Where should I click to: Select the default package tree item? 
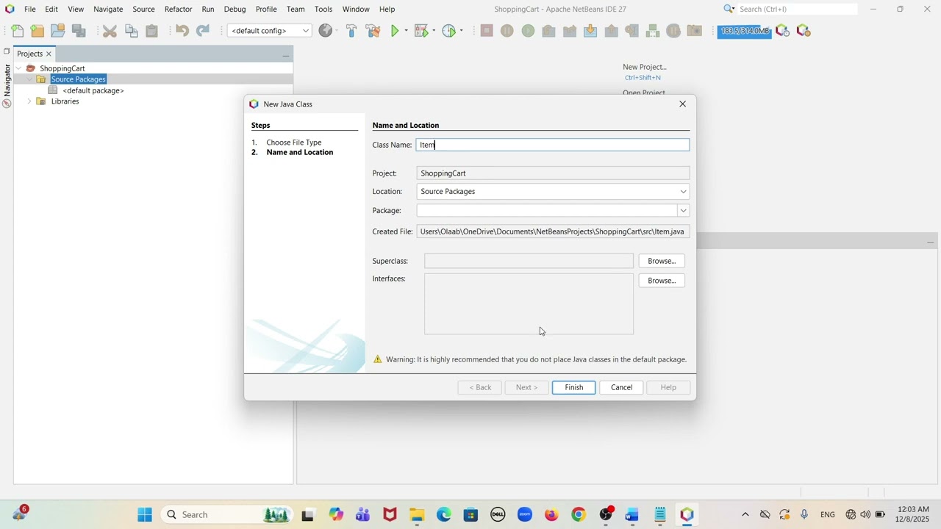click(x=93, y=90)
